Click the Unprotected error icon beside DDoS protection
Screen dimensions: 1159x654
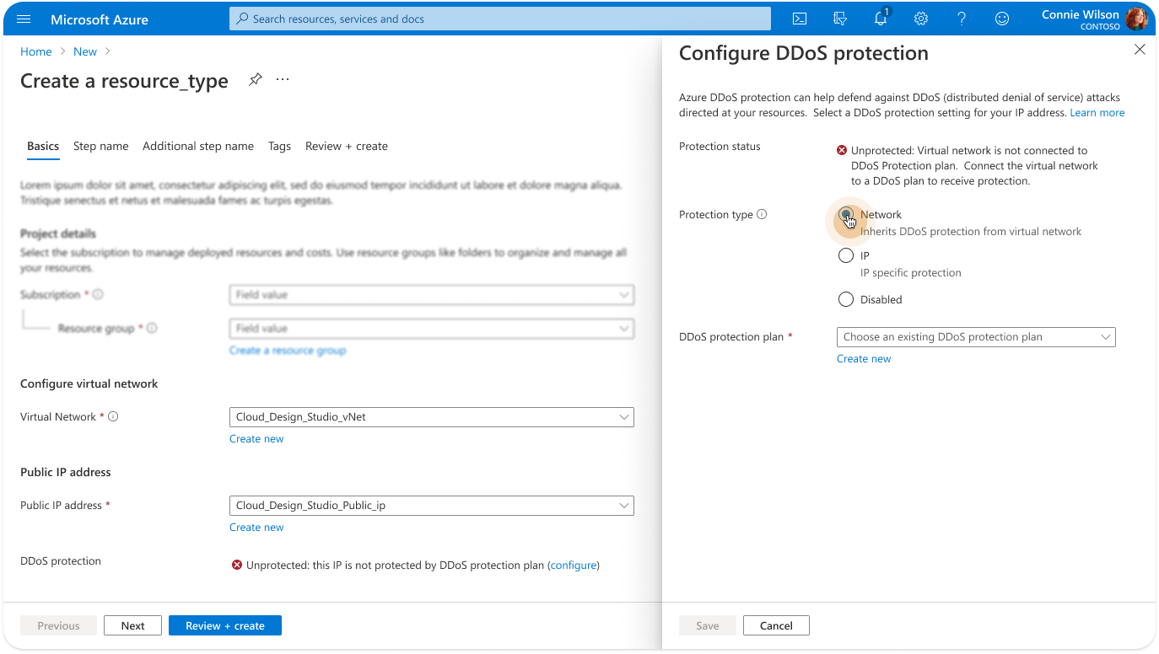[x=237, y=565]
